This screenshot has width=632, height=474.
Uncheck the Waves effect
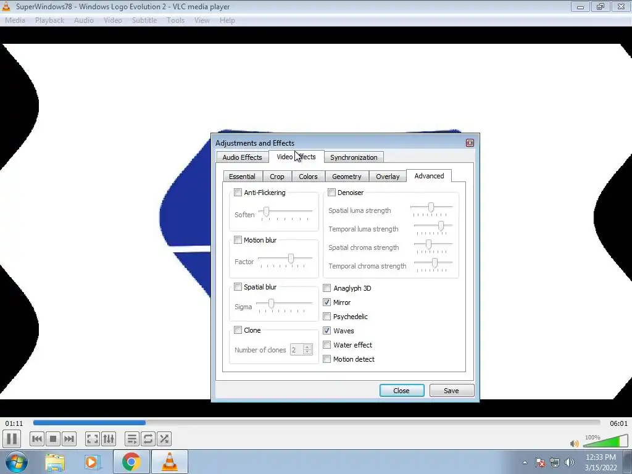[x=327, y=331]
